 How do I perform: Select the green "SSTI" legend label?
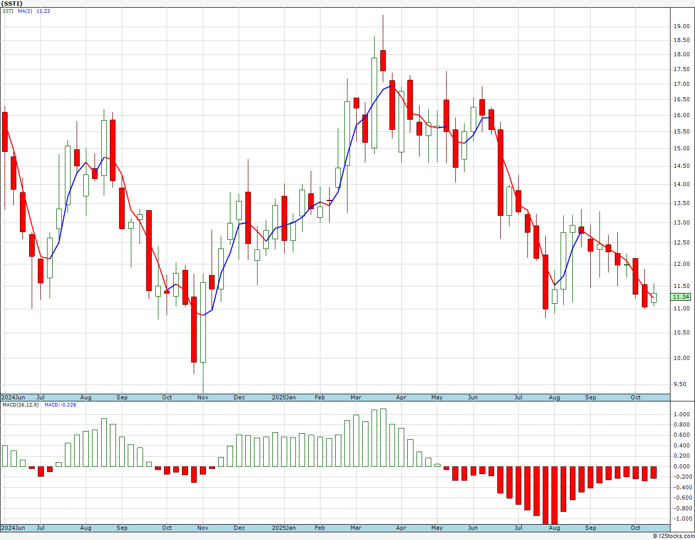pos(8,11)
